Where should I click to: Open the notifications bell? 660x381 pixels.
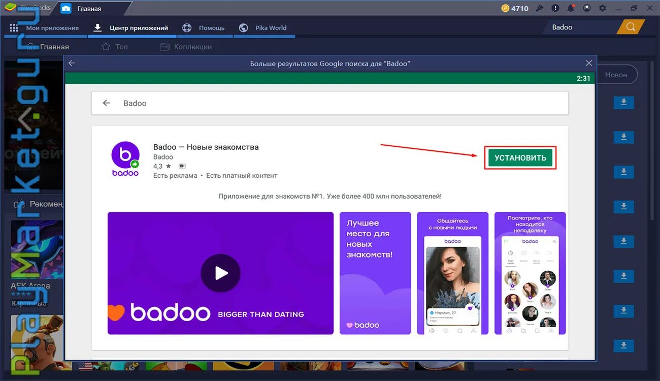click(x=571, y=8)
